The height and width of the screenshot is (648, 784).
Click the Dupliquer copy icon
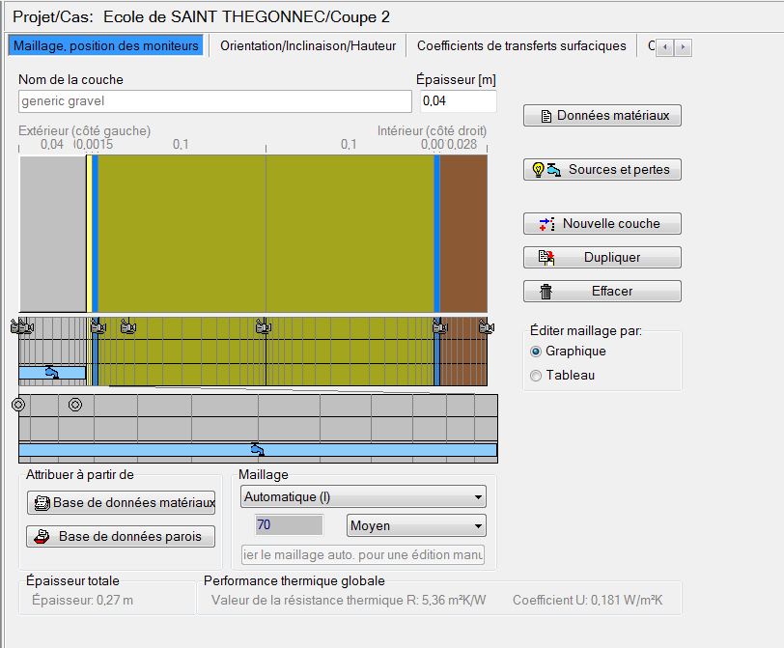coord(546,258)
